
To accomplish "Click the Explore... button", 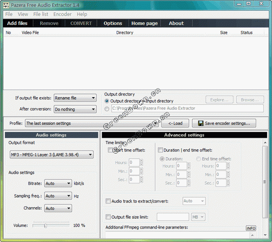I will (219, 100).
